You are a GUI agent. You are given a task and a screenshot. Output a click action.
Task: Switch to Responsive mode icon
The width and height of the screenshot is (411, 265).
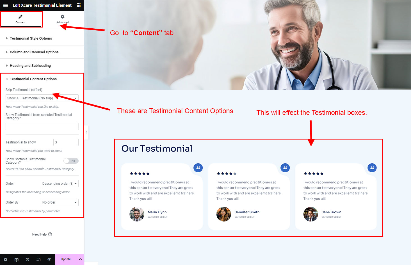[38, 259]
